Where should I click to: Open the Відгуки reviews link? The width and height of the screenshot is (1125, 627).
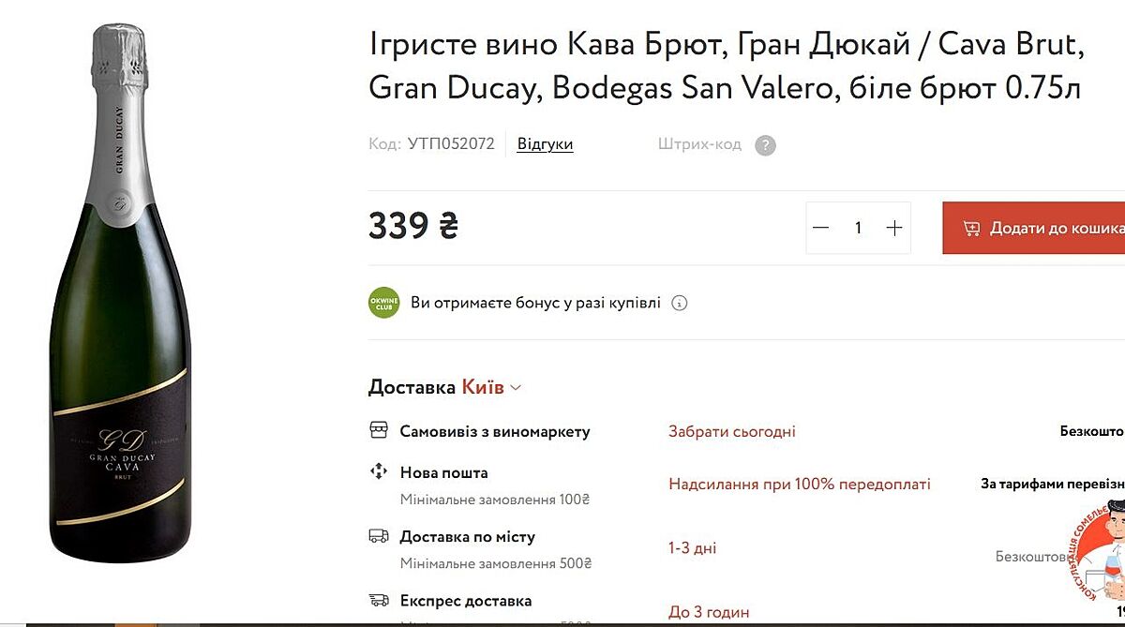click(x=545, y=144)
